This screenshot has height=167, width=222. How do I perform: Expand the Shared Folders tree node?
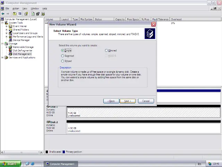point(7,30)
